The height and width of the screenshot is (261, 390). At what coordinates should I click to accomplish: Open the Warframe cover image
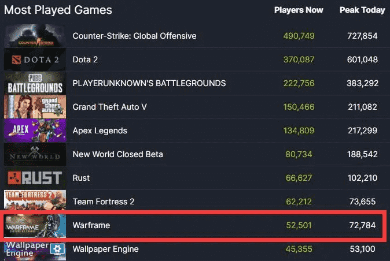coord(35,226)
